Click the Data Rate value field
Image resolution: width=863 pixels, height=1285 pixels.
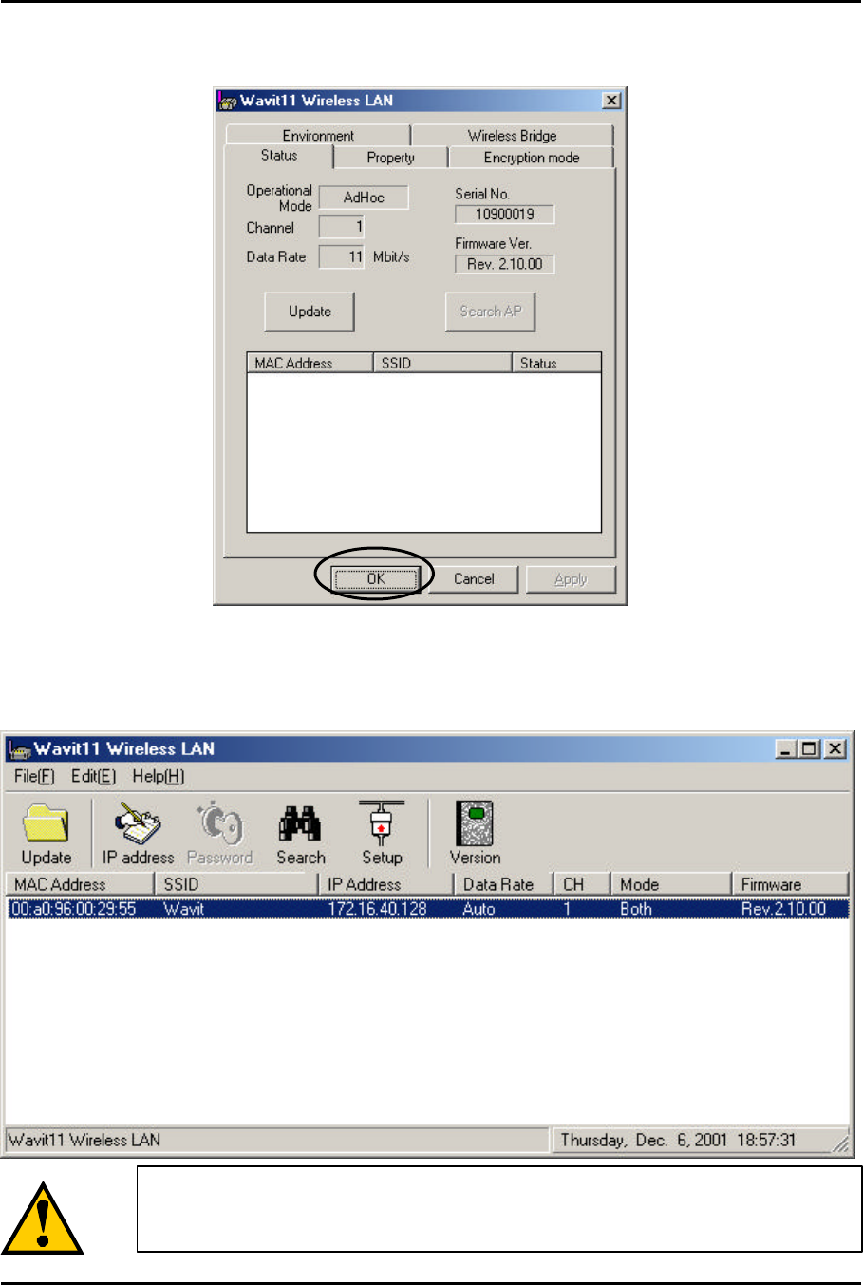click(342, 256)
